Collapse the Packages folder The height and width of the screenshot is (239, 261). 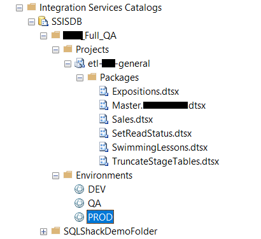point(80,78)
